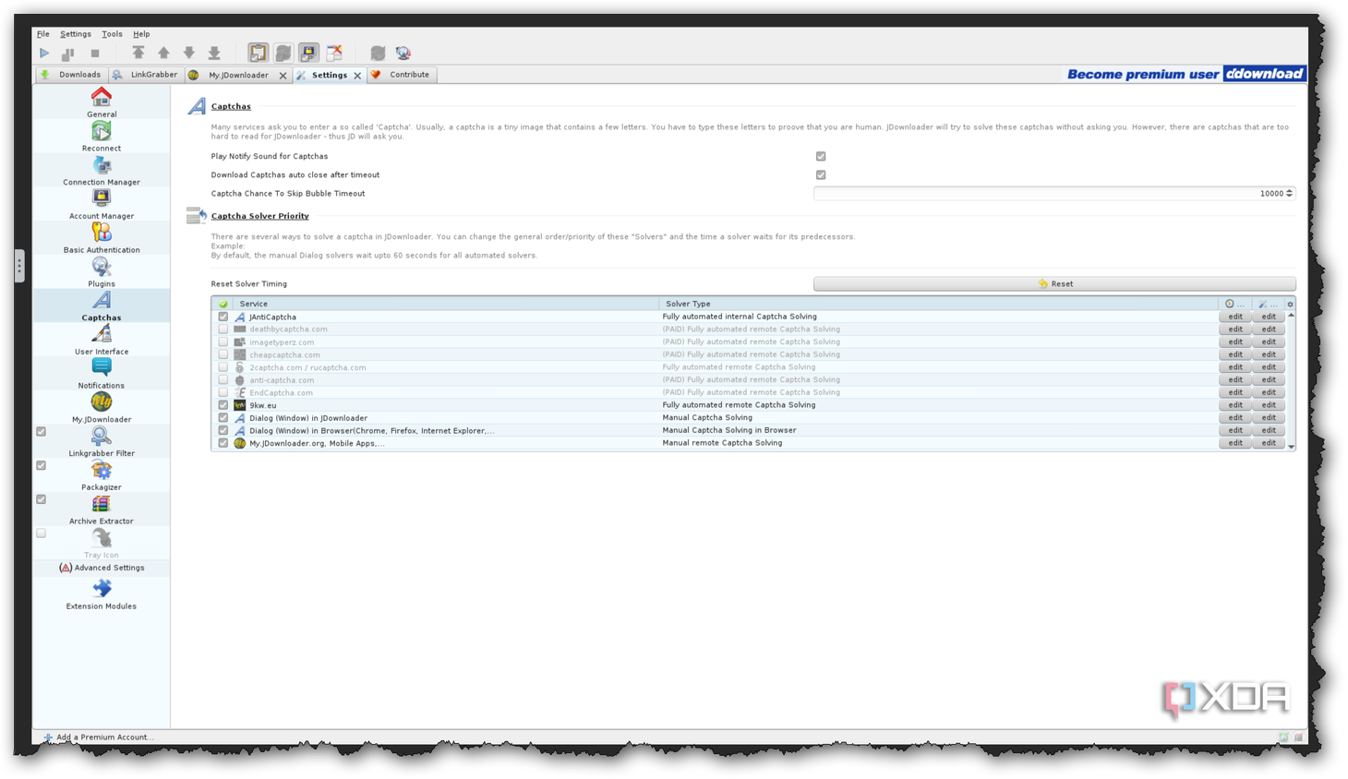Click the check for updates globe icon
The width and height of the screenshot is (1348, 779).
point(403,54)
